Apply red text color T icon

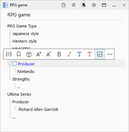(90, 54)
